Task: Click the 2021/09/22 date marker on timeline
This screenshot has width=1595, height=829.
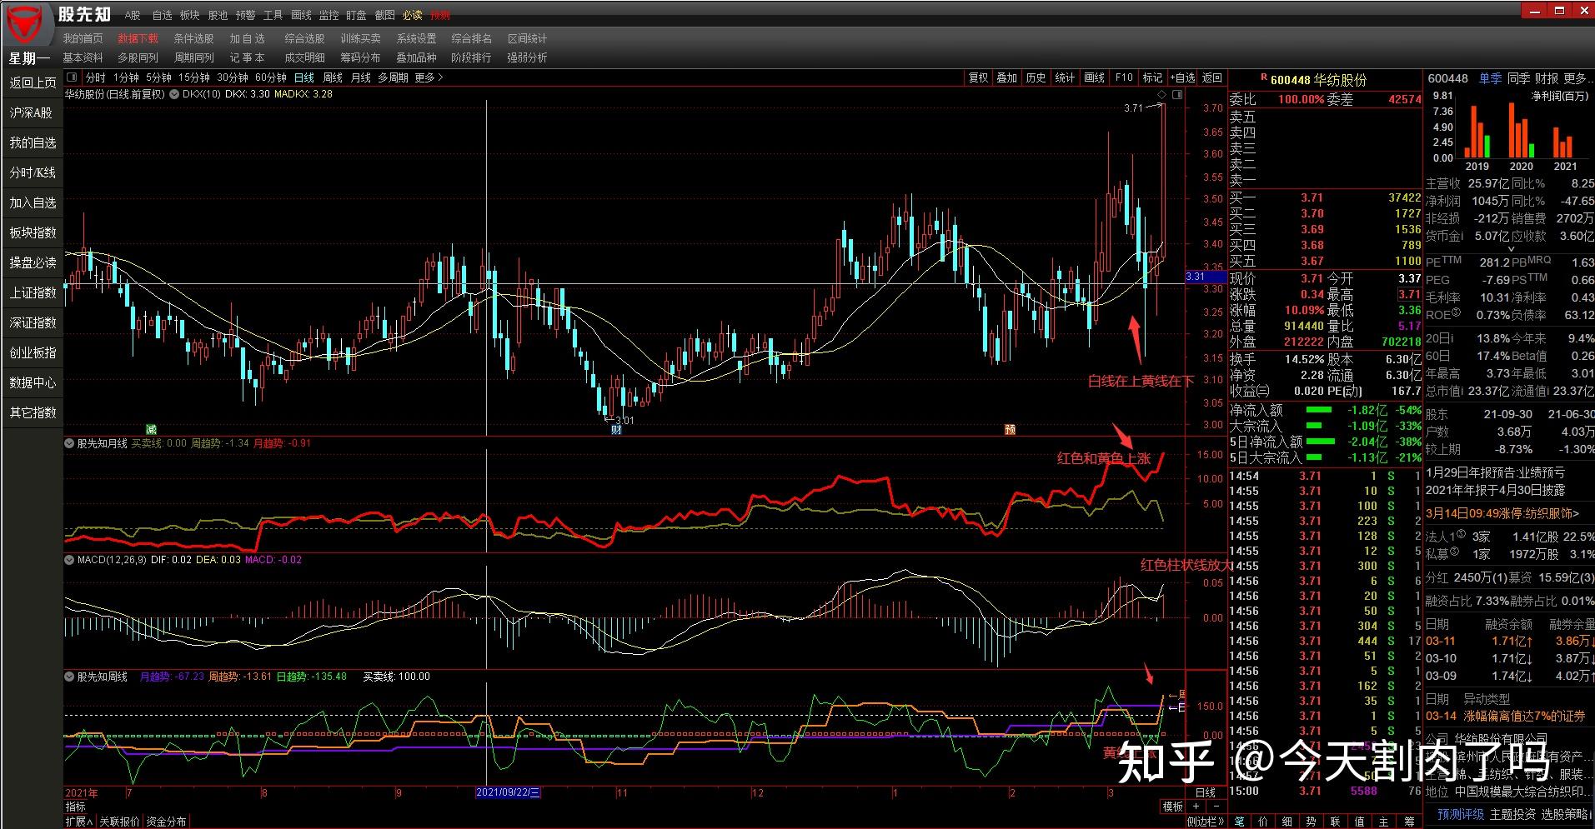Action: pos(509,792)
